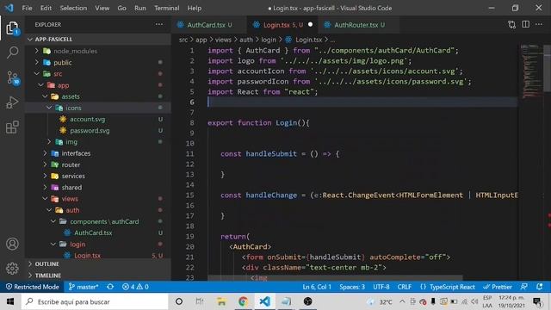Collapse the views folder

(x=45, y=199)
